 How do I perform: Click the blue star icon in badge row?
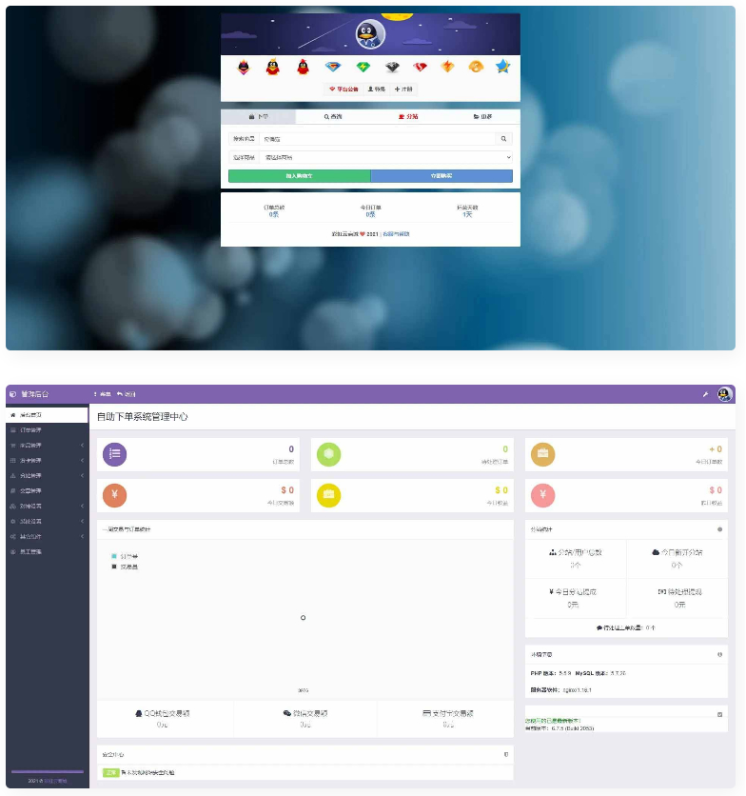pos(502,67)
